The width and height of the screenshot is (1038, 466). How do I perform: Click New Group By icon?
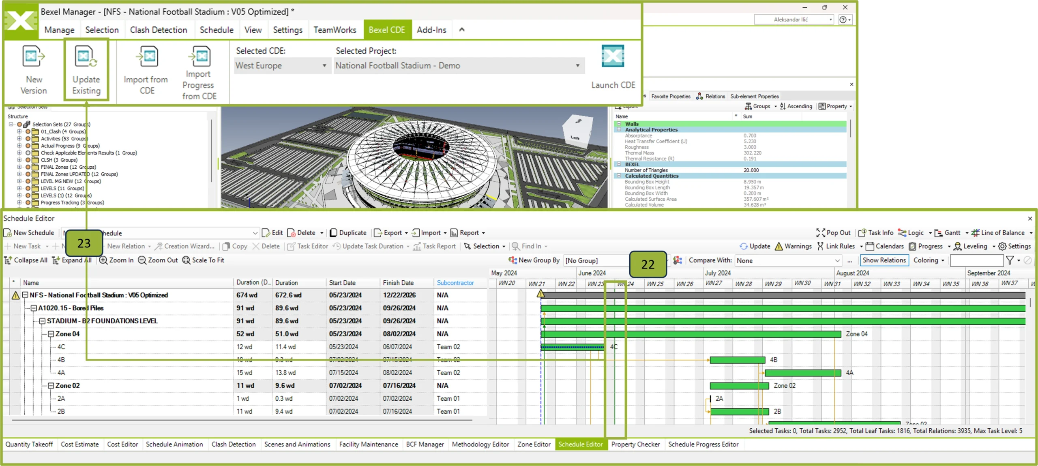click(513, 260)
